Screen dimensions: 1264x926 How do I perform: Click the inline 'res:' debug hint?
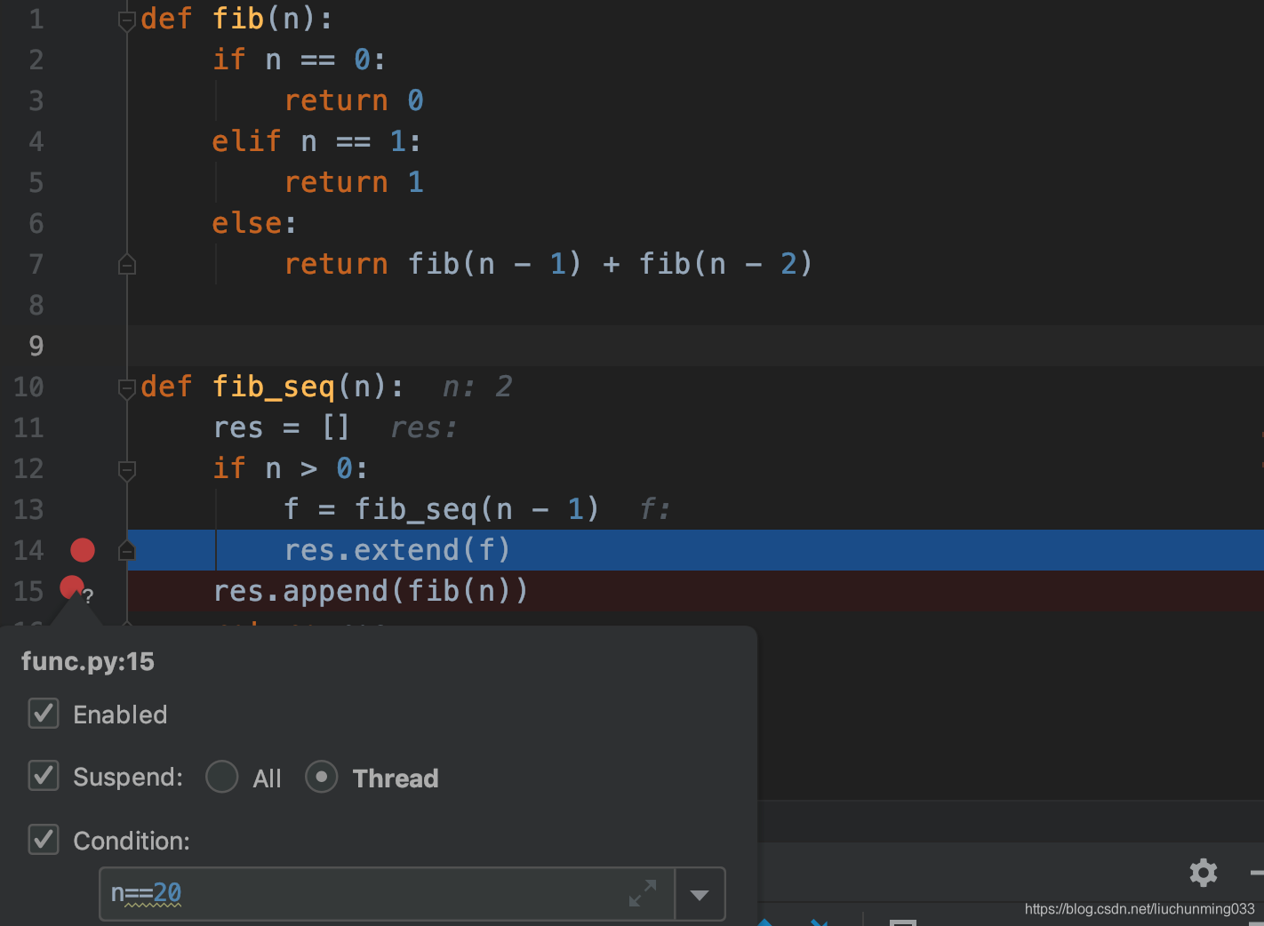[x=424, y=428]
